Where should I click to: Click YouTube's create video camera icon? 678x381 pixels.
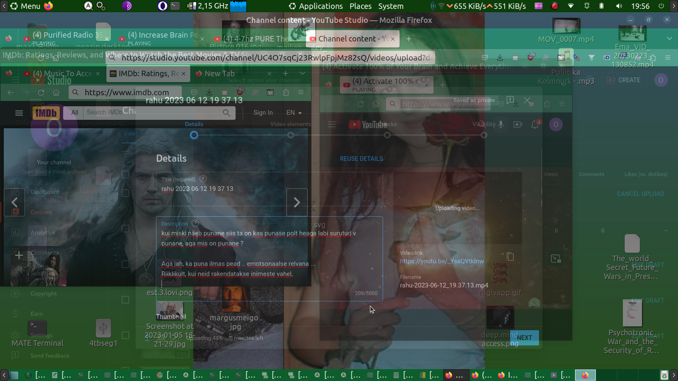518,124
